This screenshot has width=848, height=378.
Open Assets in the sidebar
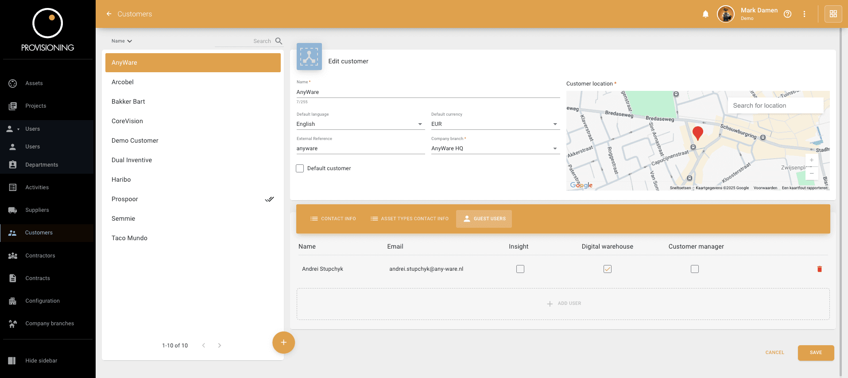[48, 83]
